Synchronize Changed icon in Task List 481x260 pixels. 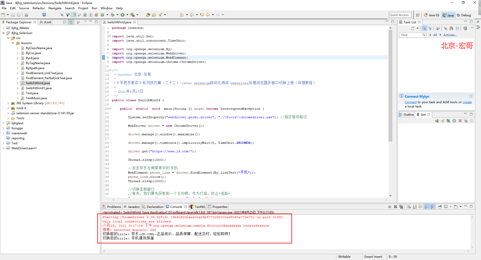[x=465, y=28]
